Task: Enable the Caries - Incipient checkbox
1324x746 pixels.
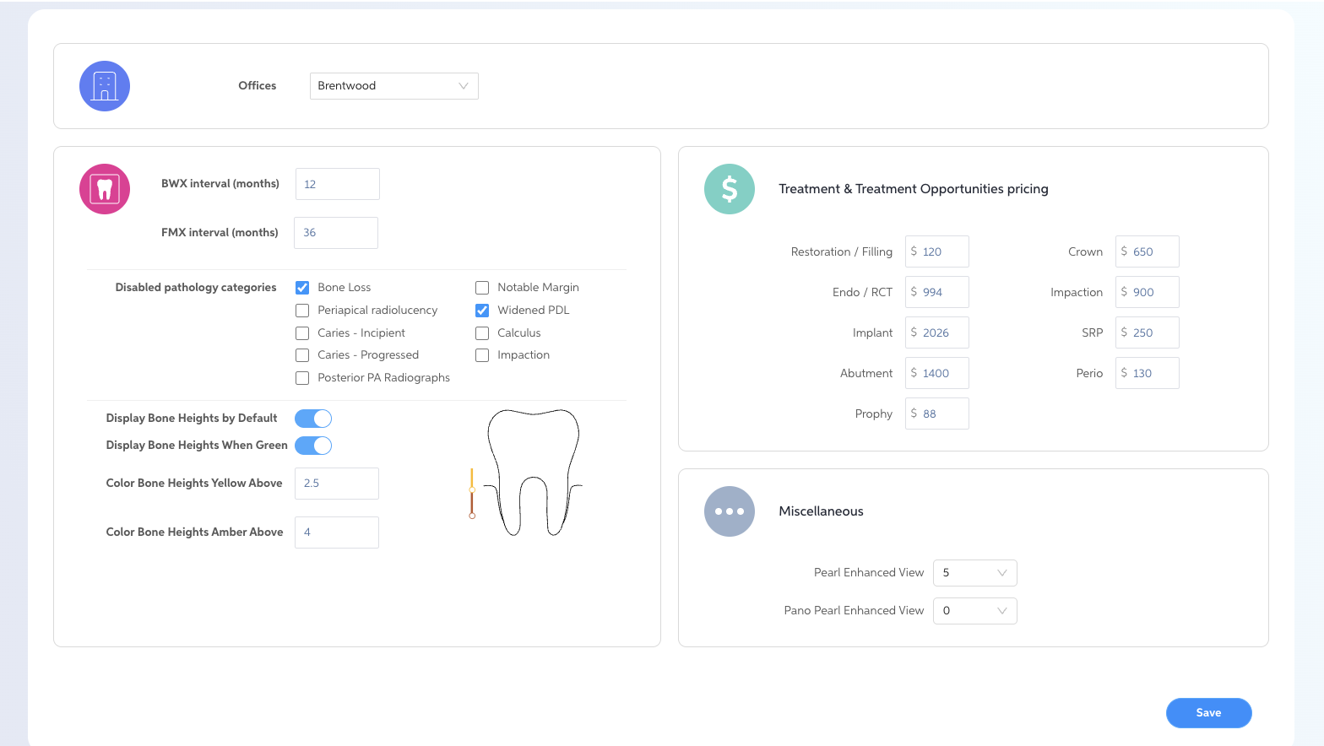Action: tap(302, 333)
